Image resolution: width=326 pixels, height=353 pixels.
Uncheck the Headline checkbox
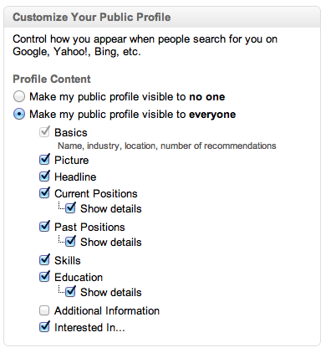[x=44, y=176]
